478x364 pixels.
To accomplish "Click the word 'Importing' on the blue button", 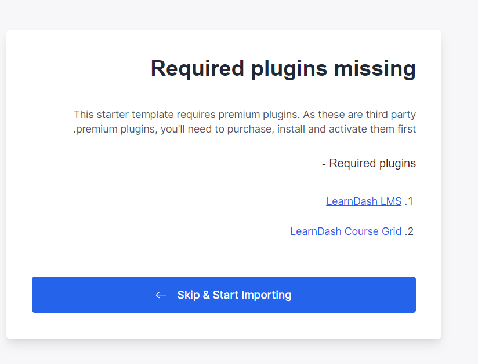I will pyautogui.click(x=266, y=295).
